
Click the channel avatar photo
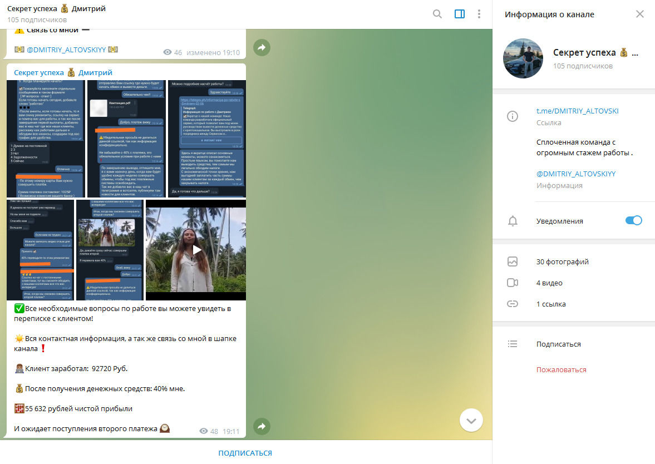click(x=523, y=58)
